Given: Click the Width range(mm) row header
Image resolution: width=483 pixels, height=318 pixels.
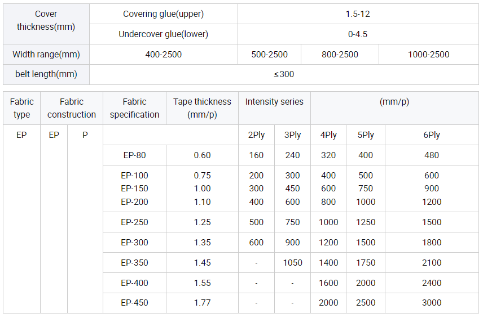Looking at the screenshot, I should pyautogui.click(x=46, y=55).
